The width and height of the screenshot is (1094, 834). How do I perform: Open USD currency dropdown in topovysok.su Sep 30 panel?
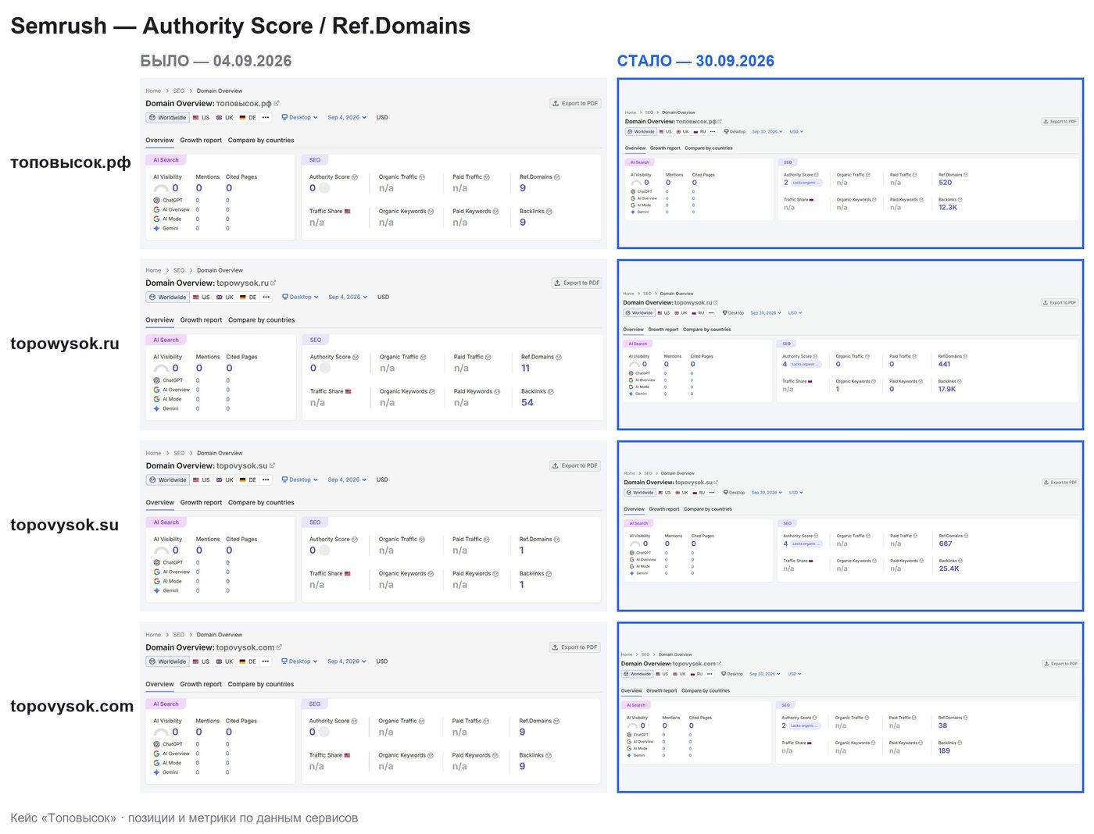(x=796, y=493)
